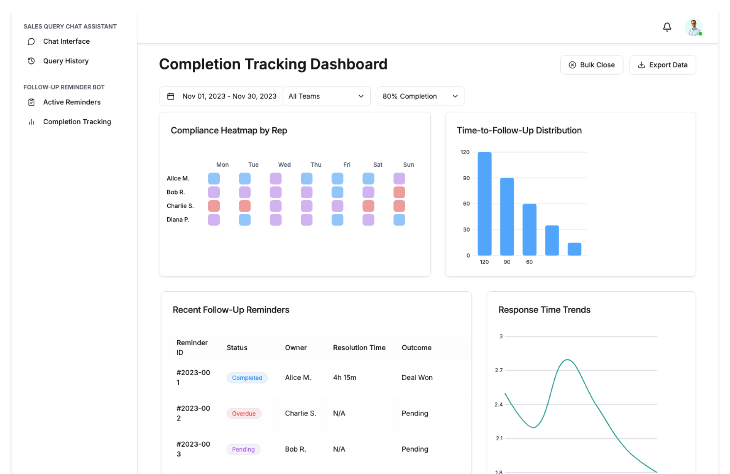Click the Export Data button

coord(662,65)
